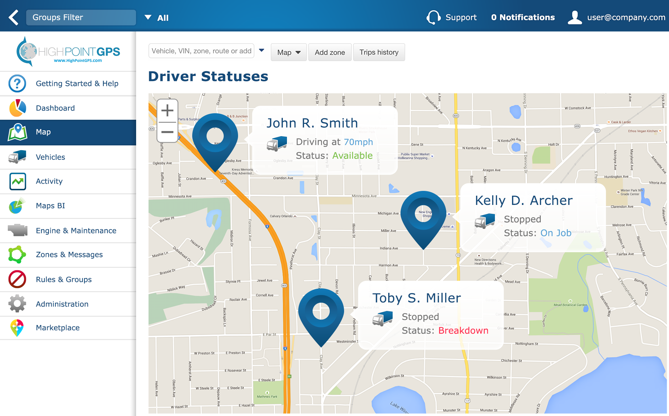The width and height of the screenshot is (669, 416).
Task: Open Activity chart icon
Action: [x=17, y=181]
